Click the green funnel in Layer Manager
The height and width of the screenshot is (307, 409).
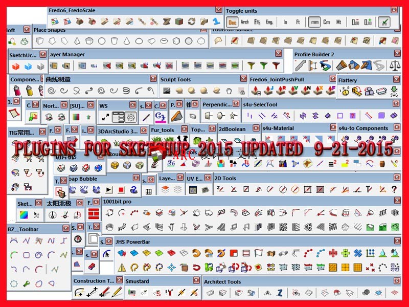tap(264, 65)
